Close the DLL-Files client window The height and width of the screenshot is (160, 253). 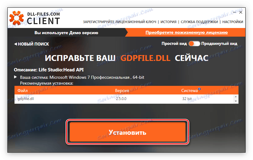[x=241, y=12]
